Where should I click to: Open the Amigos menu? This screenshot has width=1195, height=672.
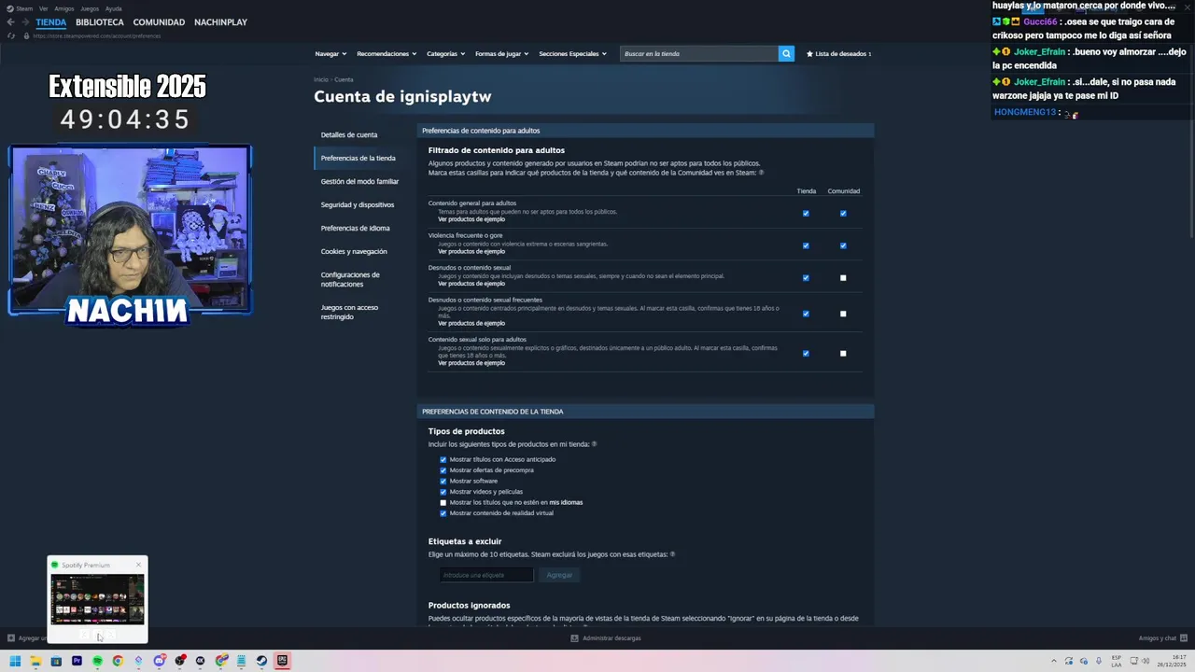click(64, 8)
